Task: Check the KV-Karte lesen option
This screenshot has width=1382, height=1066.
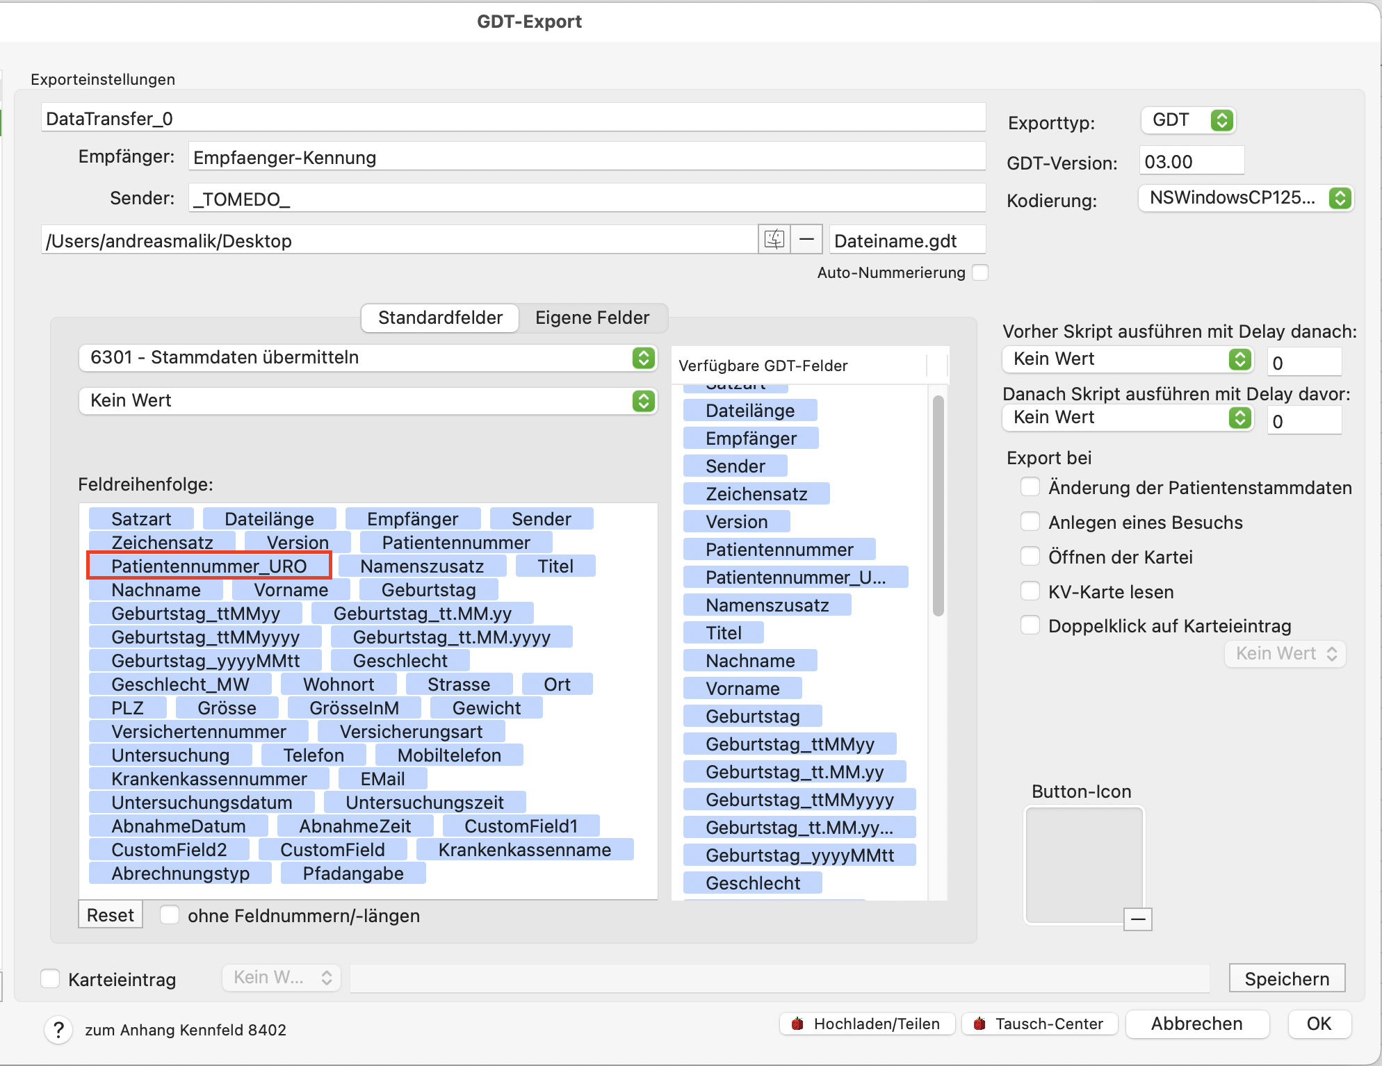Action: [x=1030, y=591]
